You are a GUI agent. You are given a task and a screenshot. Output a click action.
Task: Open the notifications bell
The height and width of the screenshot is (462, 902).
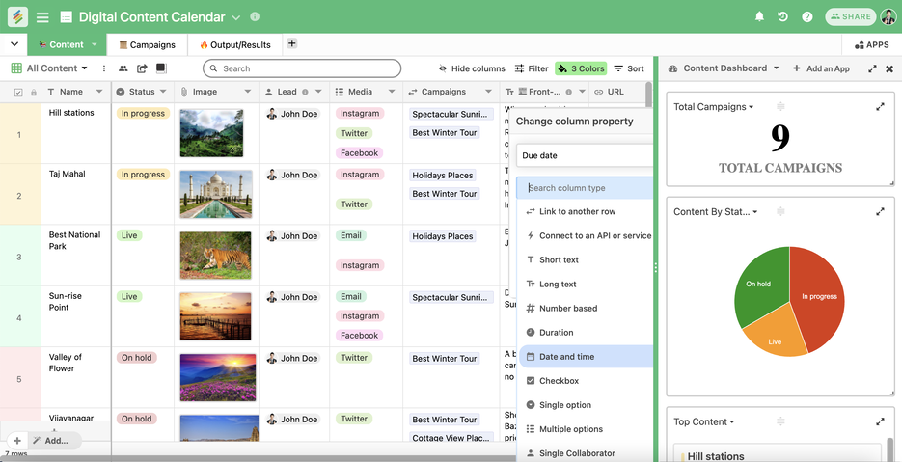coord(759,16)
